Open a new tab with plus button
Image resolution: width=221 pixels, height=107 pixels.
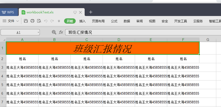coord(91,12)
